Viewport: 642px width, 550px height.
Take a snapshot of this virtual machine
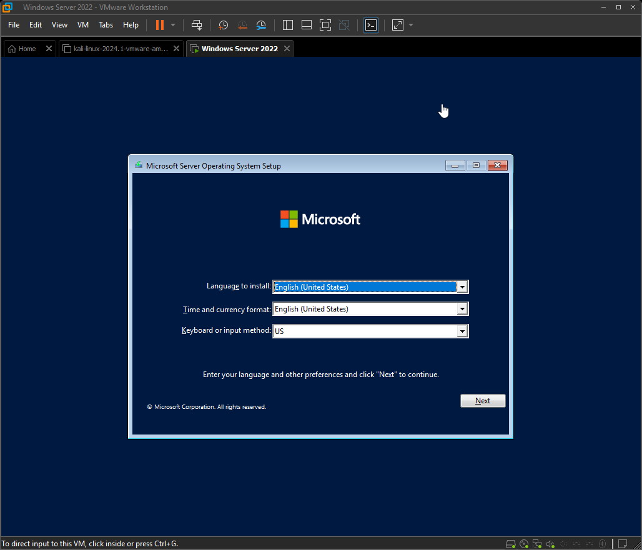(x=223, y=25)
